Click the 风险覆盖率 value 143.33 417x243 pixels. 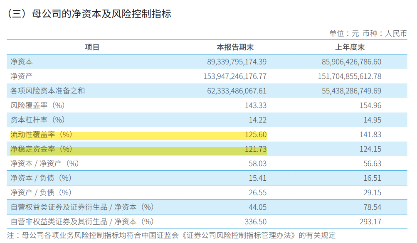point(256,106)
